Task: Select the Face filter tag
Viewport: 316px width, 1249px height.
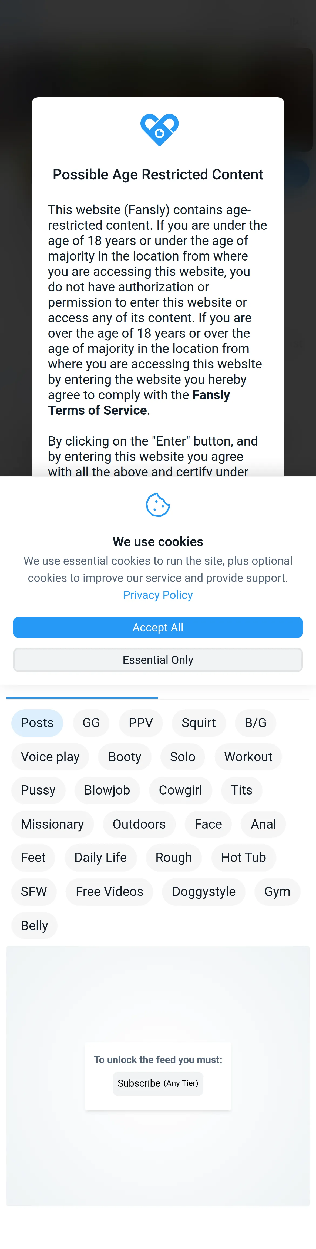Action: (208, 824)
